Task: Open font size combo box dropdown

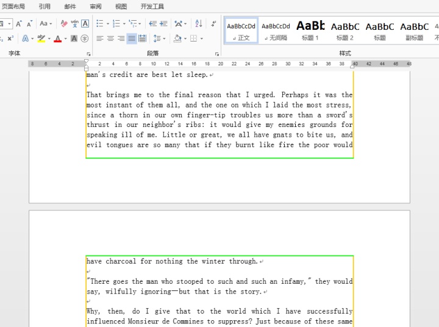Action: pos(9,24)
